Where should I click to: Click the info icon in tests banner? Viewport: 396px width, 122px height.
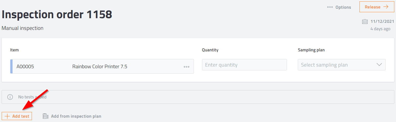click(10, 97)
